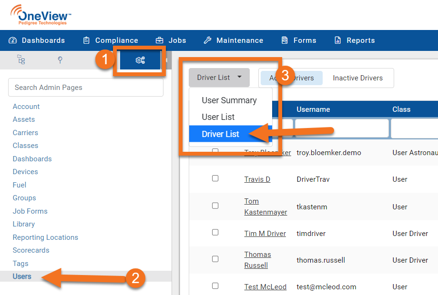Switch to Inactive Drivers tab
This screenshot has width=438, height=295.
pyautogui.click(x=357, y=78)
